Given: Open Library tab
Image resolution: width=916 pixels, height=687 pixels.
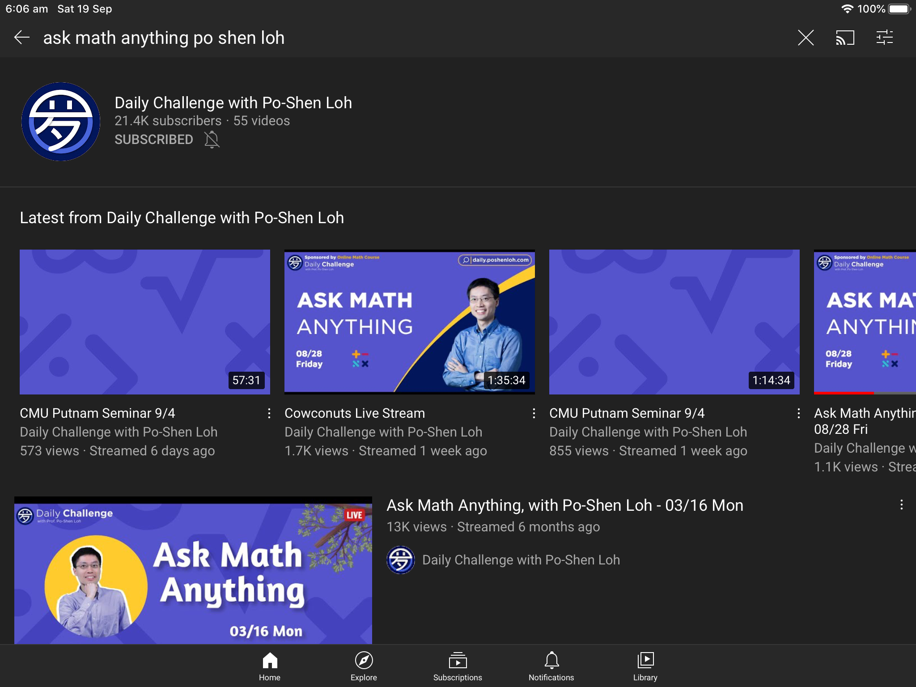Looking at the screenshot, I should pos(645,666).
